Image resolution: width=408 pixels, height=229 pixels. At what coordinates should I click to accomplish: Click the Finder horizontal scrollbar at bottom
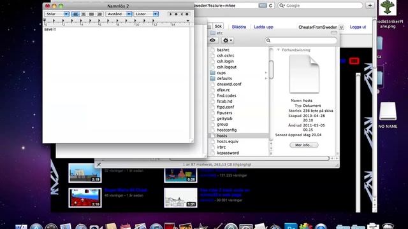pyautogui.click(x=249, y=158)
